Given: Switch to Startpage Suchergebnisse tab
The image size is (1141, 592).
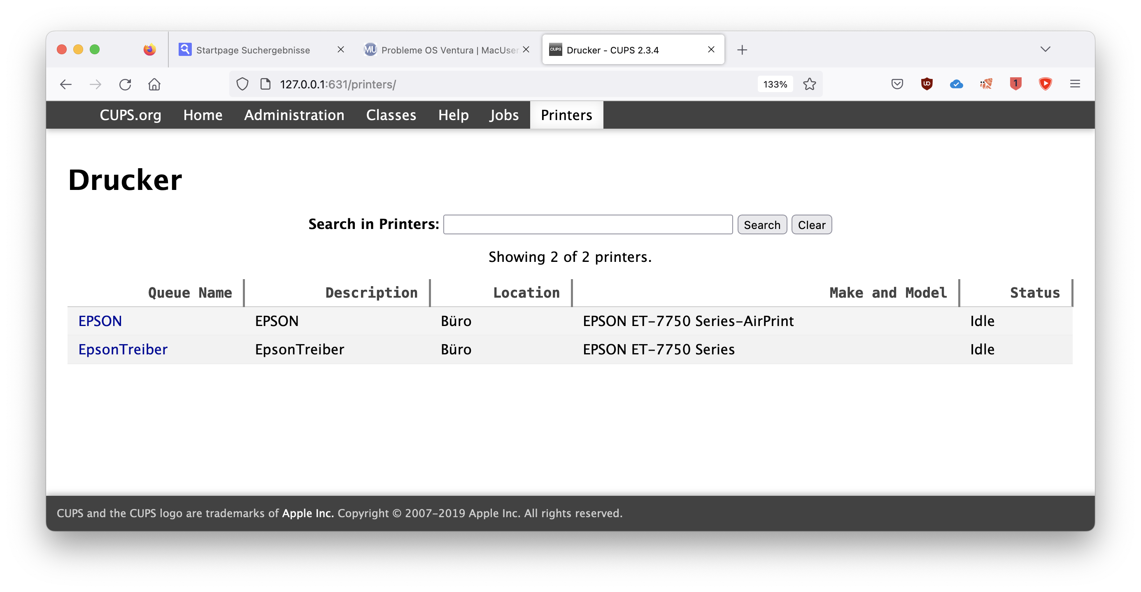Looking at the screenshot, I should 253,50.
